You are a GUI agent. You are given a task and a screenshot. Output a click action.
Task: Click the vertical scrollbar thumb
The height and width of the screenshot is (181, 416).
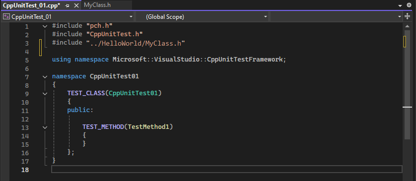pos(407,84)
